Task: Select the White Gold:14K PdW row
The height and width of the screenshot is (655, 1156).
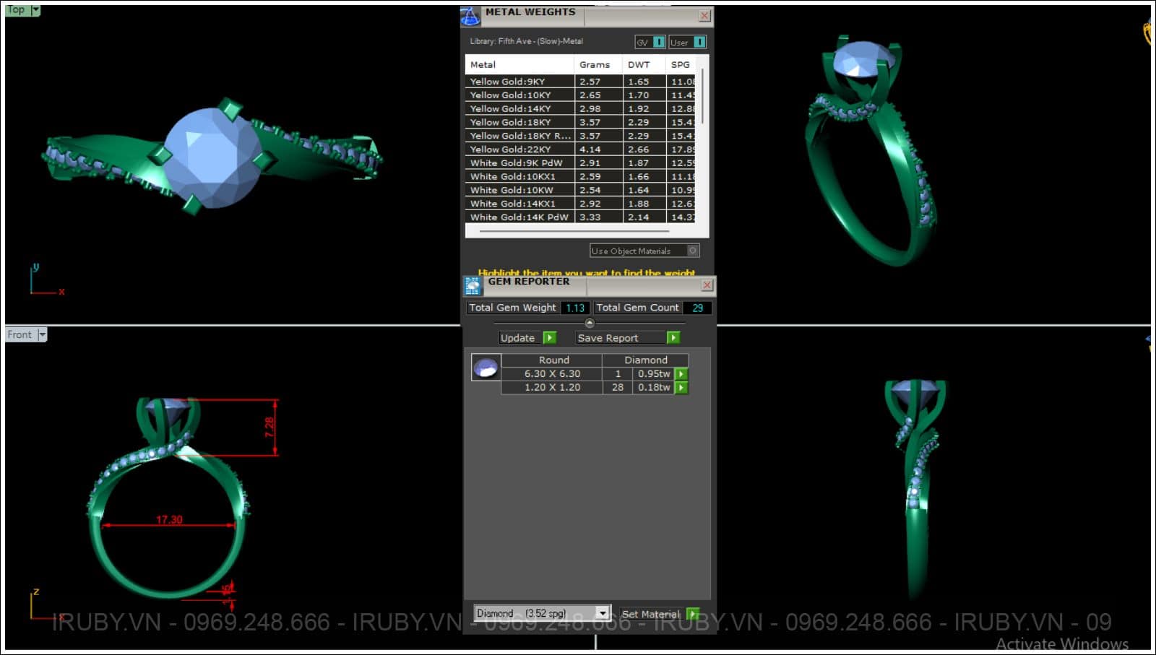Action: tap(581, 217)
